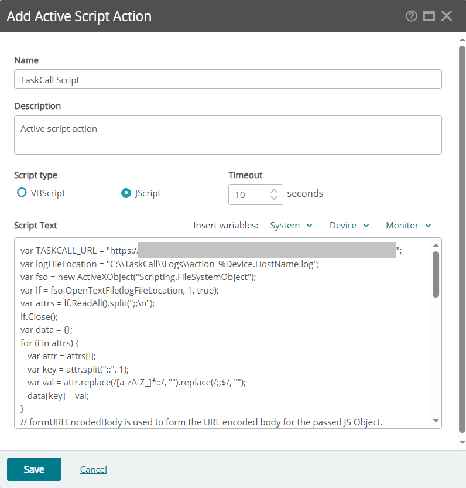Open the help icon in title bar
The width and height of the screenshot is (466, 488).
[411, 16]
